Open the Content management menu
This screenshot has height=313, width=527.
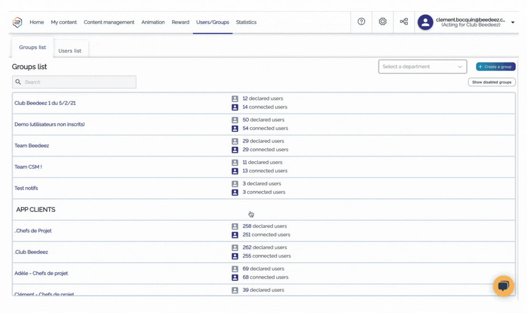point(109,22)
